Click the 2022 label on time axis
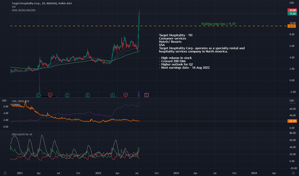299x176 pixels. (x=98, y=173)
